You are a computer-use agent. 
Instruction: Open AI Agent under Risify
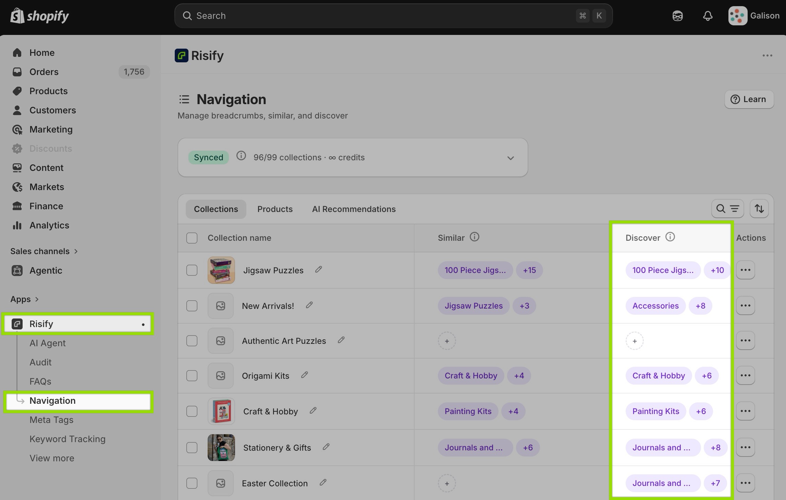click(x=47, y=343)
